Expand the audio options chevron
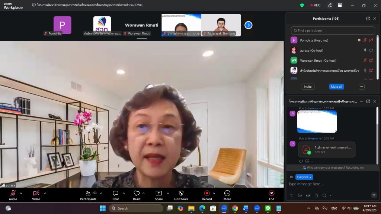 (21, 193)
